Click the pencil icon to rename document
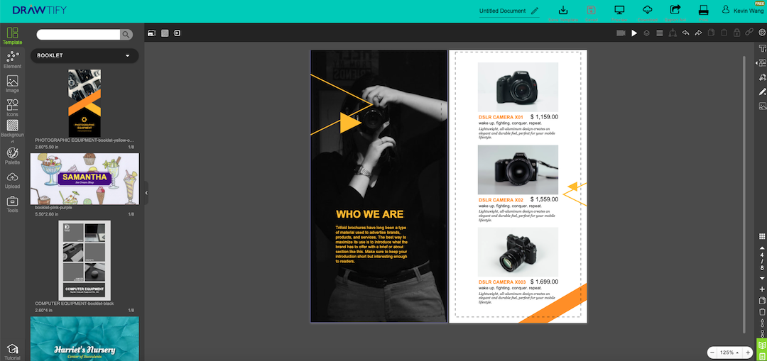The image size is (767, 361). [x=535, y=11]
